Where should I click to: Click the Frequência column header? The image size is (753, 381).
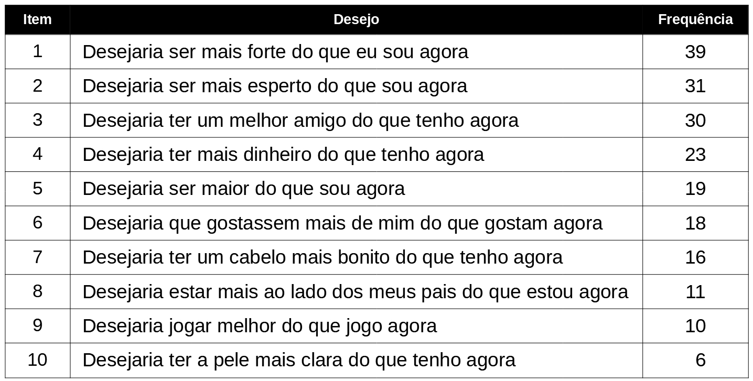[695, 20]
